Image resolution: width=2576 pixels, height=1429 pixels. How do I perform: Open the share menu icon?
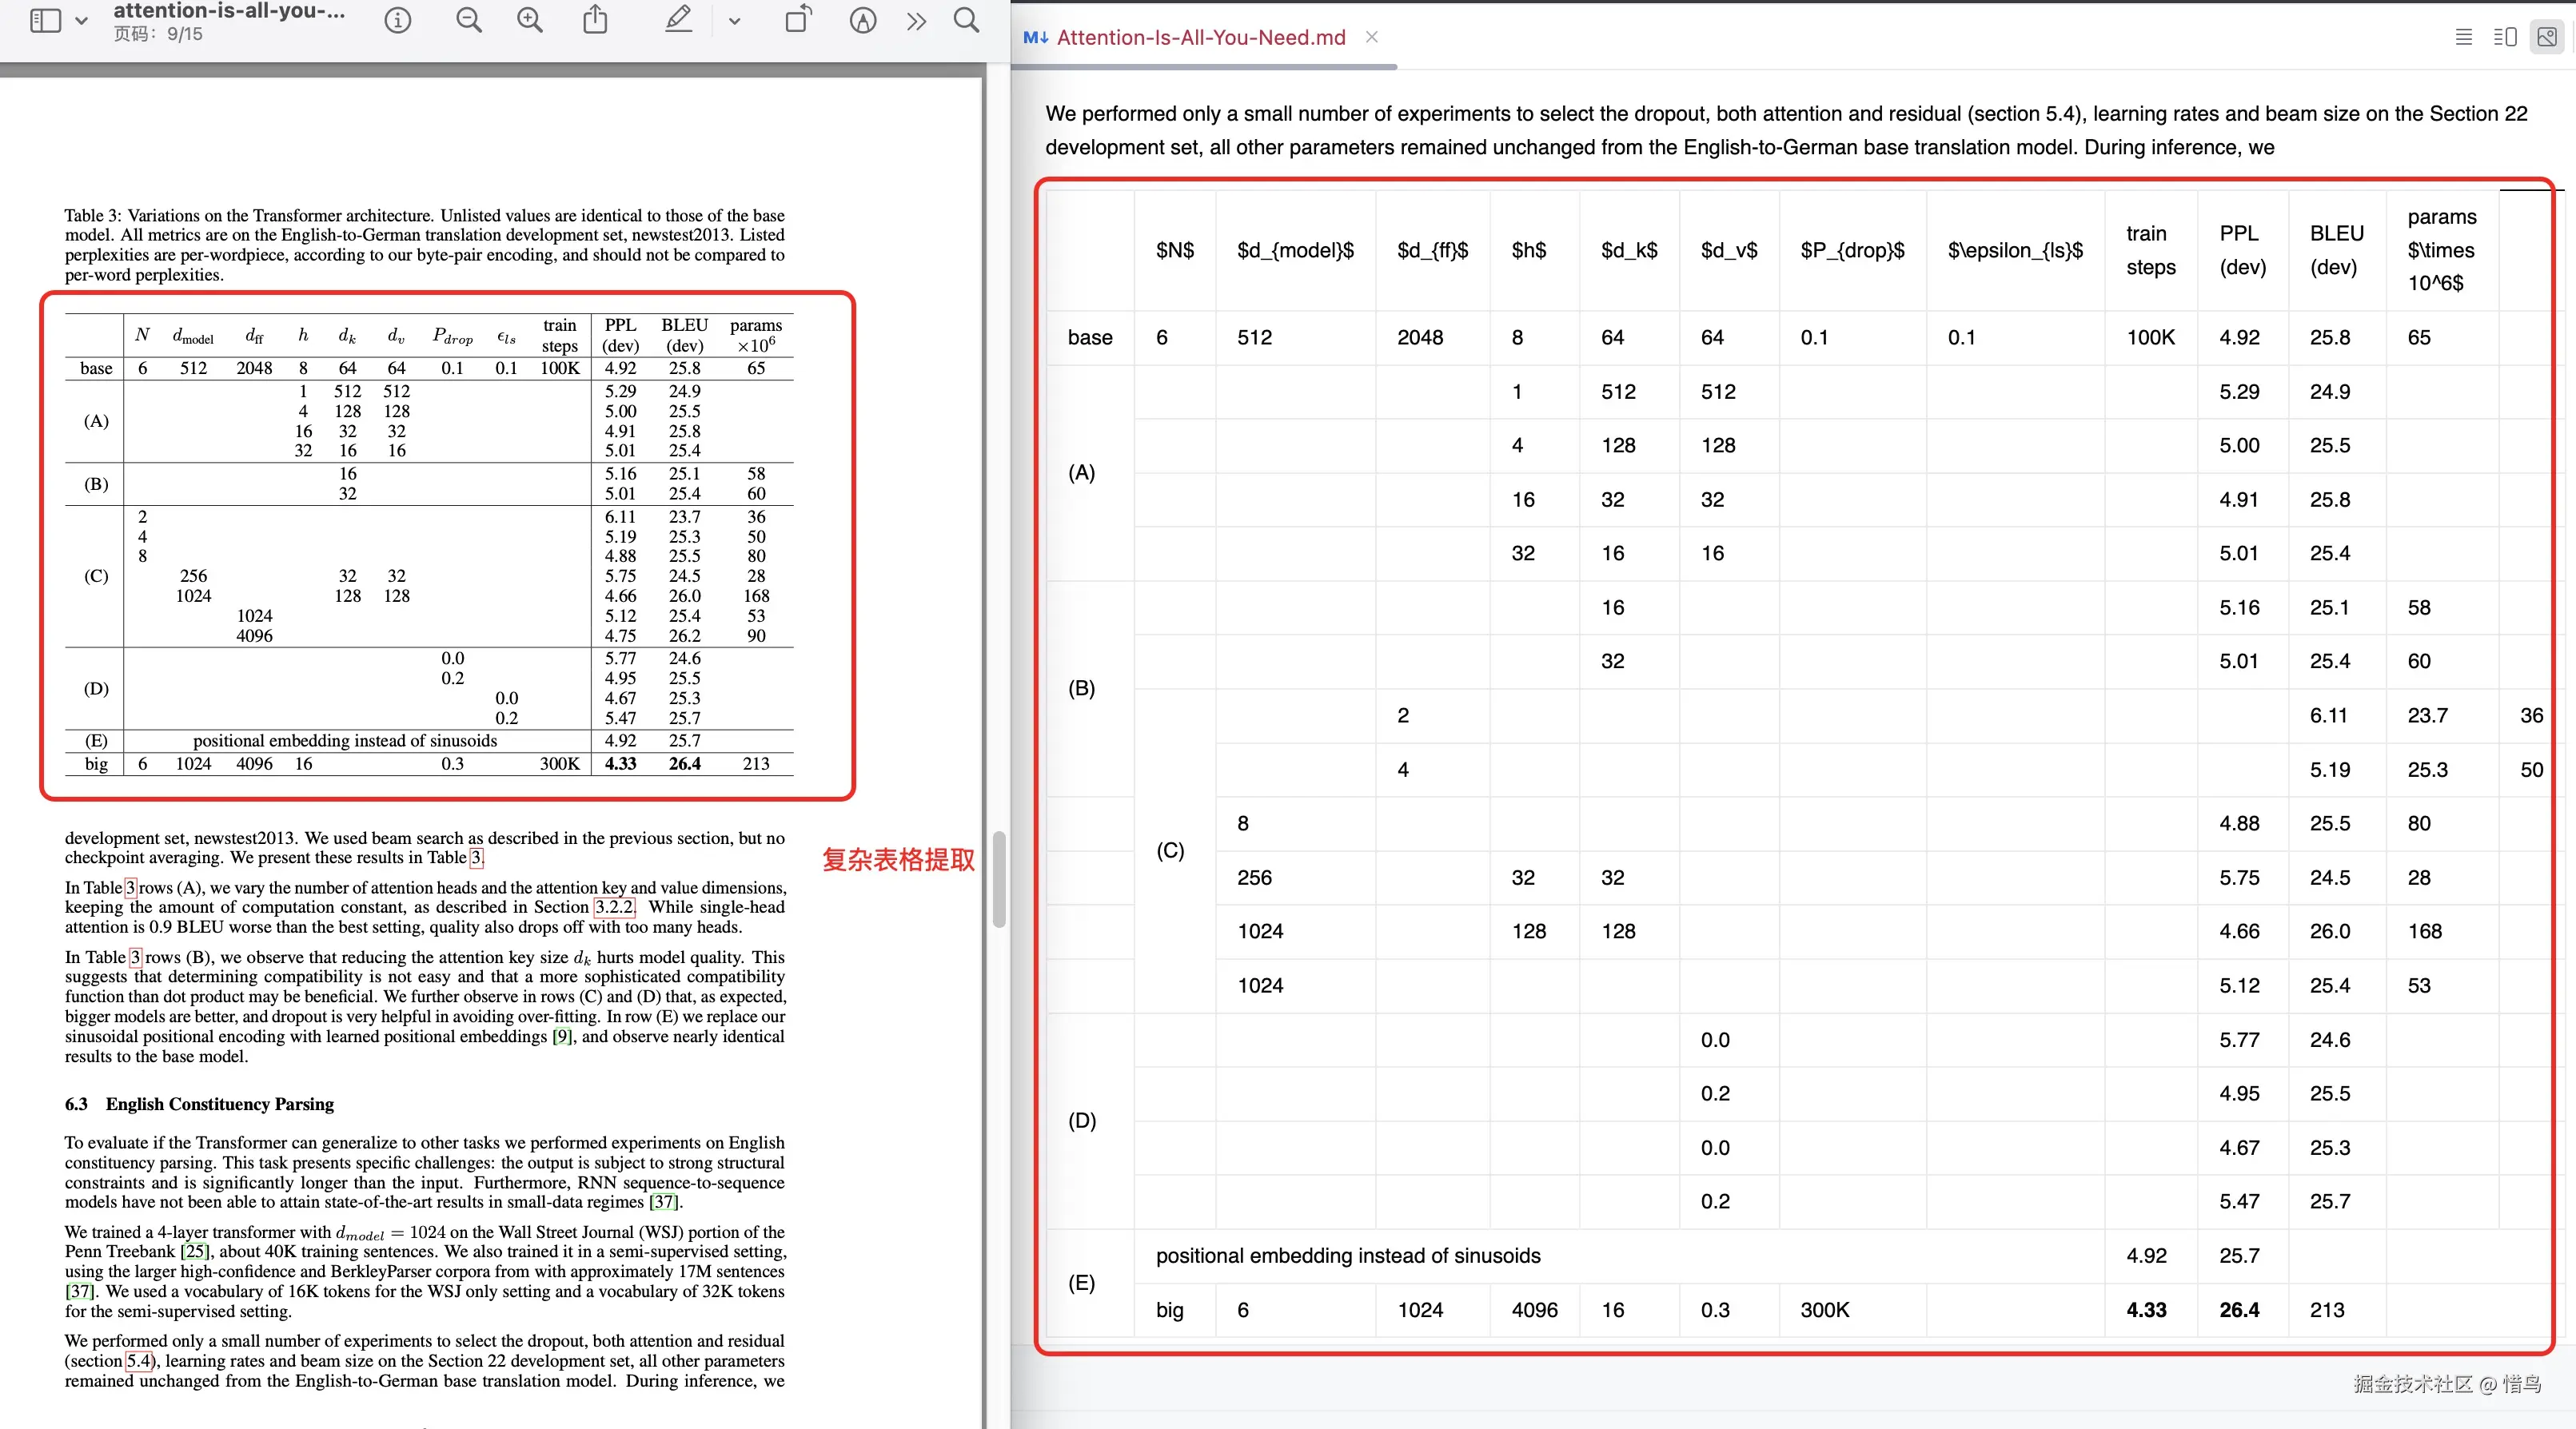[595, 19]
